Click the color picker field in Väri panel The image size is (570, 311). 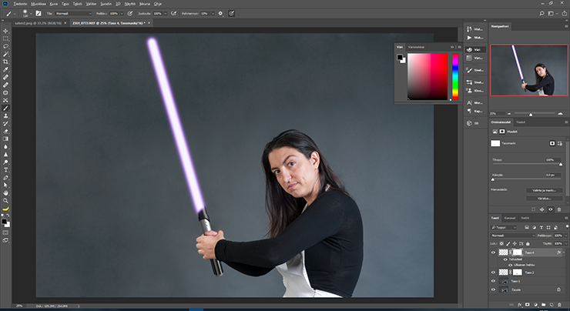[x=427, y=76]
